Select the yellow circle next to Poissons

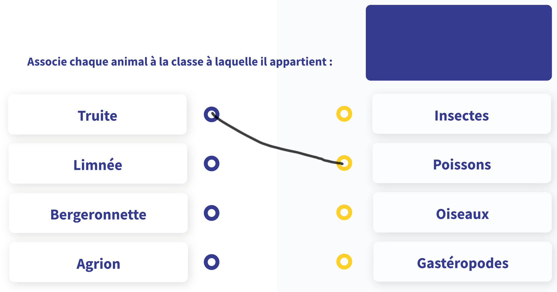(344, 163)
